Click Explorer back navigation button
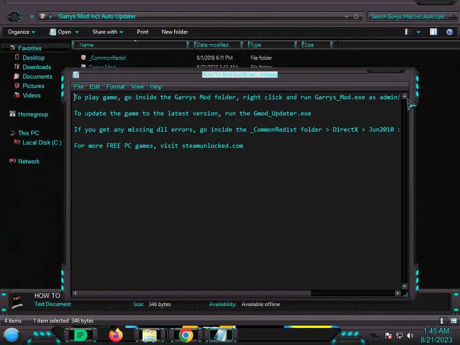The width and height of the screenshot is (460, 345). point(14,16)
